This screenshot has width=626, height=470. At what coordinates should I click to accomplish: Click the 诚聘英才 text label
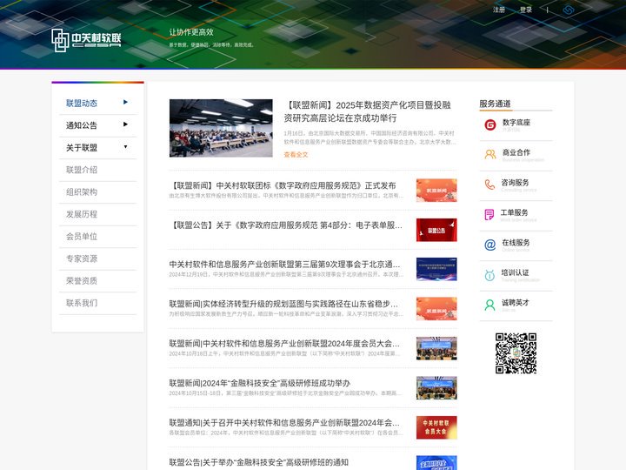[x=516, y=303]
